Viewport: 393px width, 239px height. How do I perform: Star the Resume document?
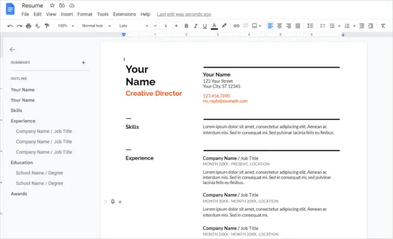52,5
